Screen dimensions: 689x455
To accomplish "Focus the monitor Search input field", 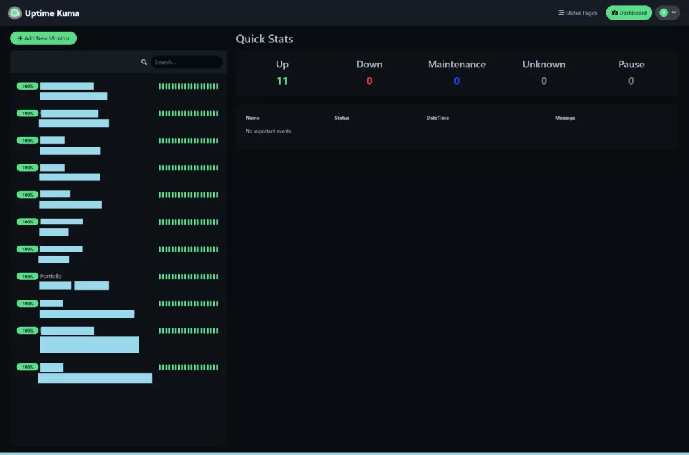I will point(186,62).
